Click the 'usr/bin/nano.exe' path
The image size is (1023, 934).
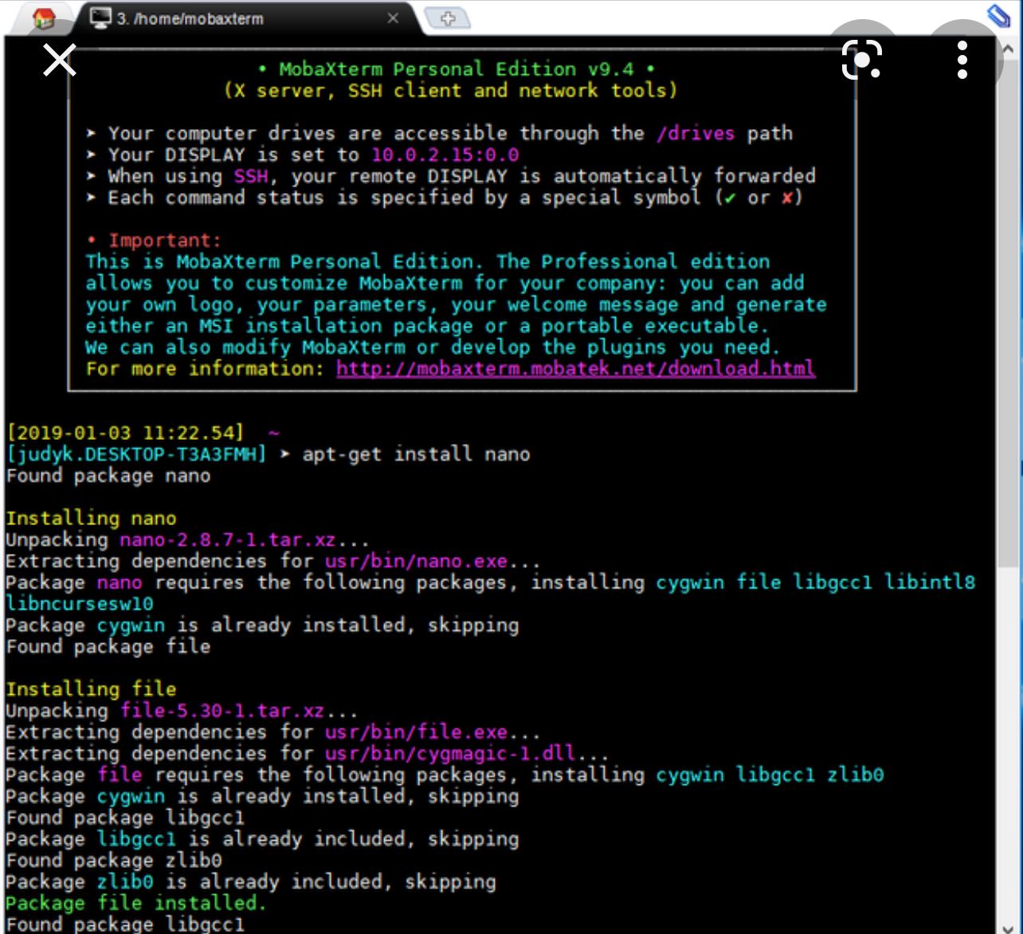(x=416, y=562)
